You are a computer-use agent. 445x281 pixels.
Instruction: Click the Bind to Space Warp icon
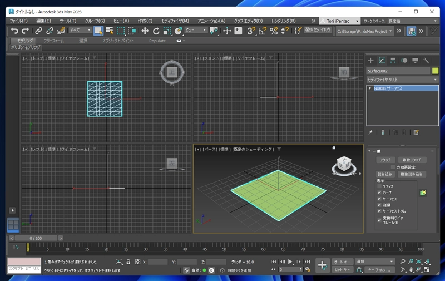point(61,31)
